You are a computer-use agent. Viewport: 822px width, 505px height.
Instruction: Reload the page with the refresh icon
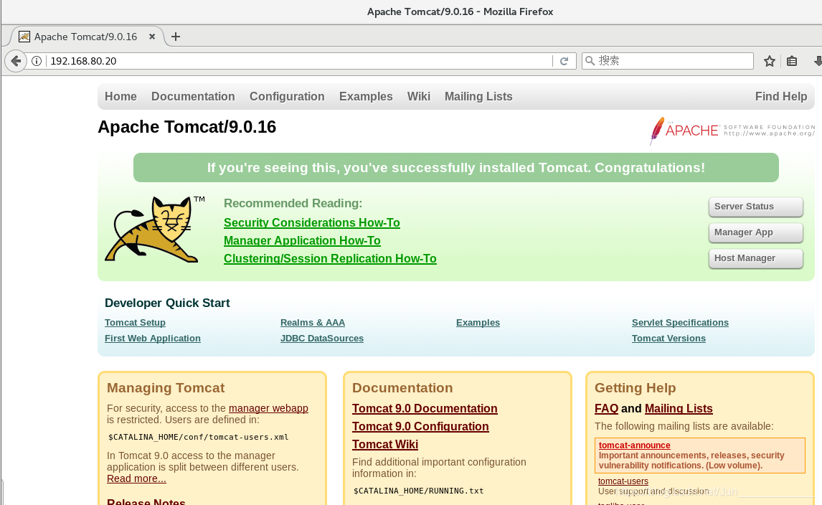coord(564,61)
